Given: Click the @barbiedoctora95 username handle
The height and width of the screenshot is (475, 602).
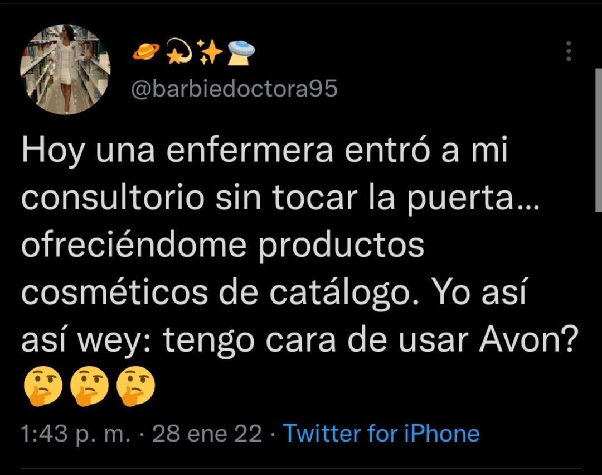Looking at the screenshot, I should [234, 89].
